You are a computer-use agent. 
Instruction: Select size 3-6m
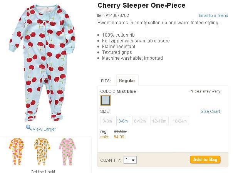click(123, 121)
